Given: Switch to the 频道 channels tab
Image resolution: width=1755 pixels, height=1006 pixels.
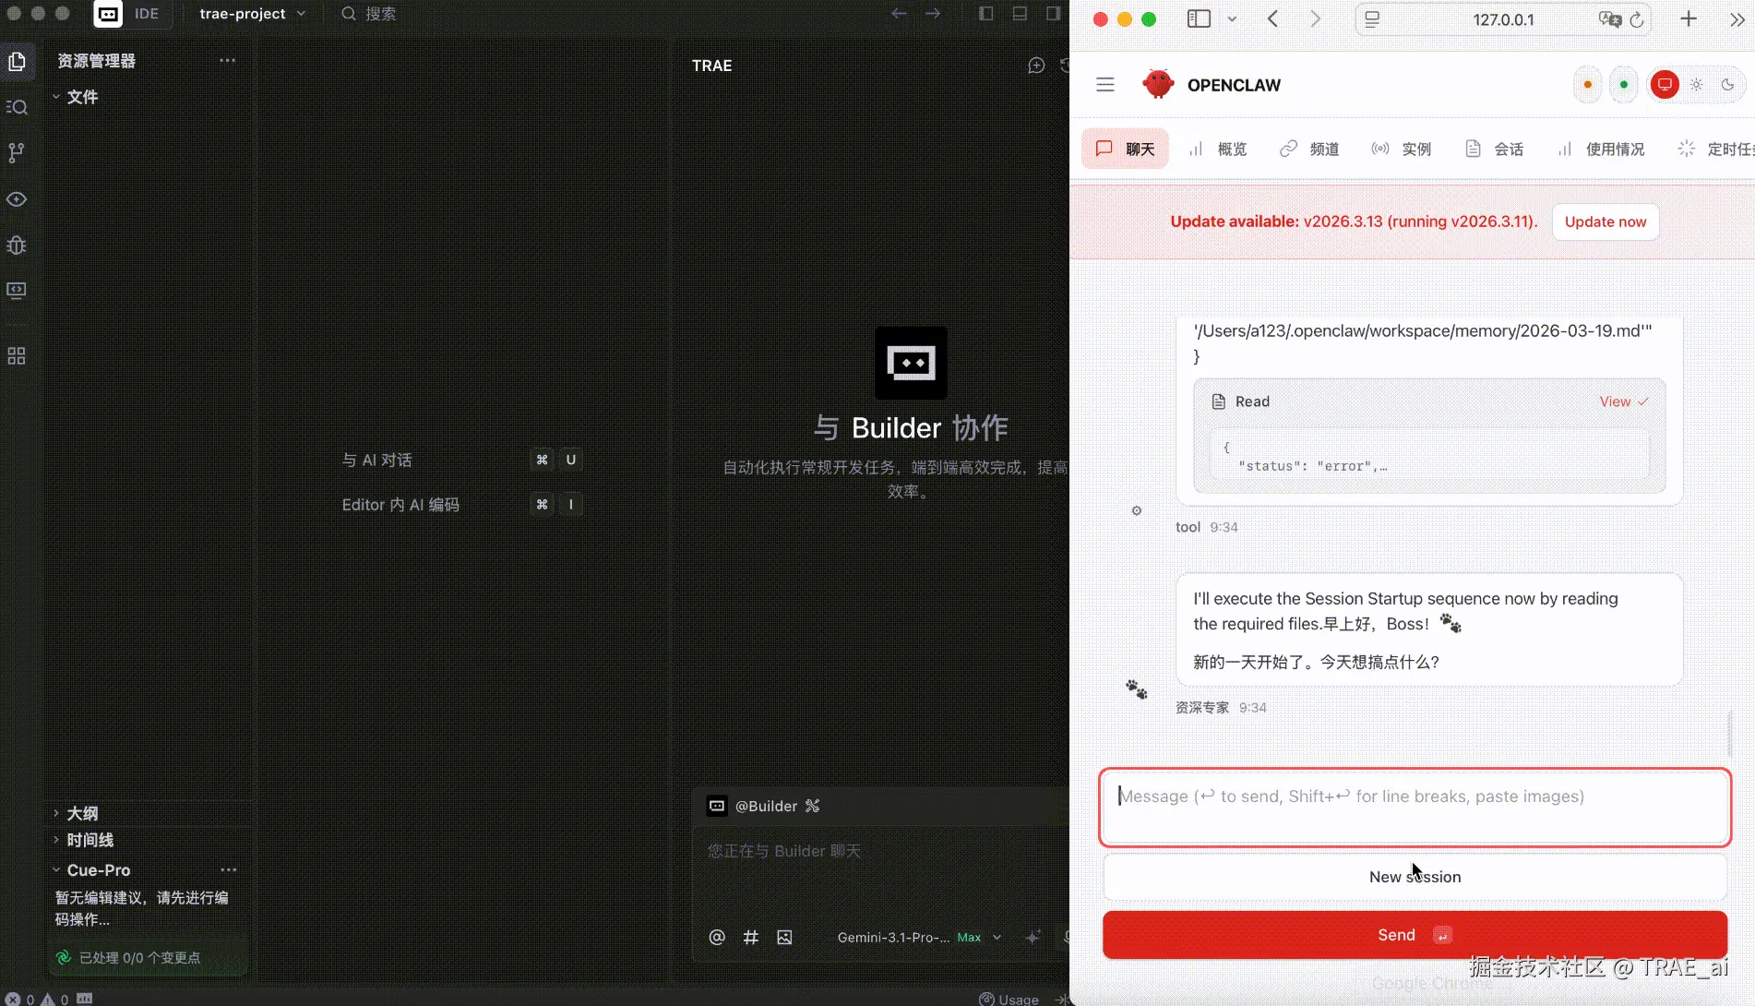Looking at the screenshot, I should click(1309, 149).
